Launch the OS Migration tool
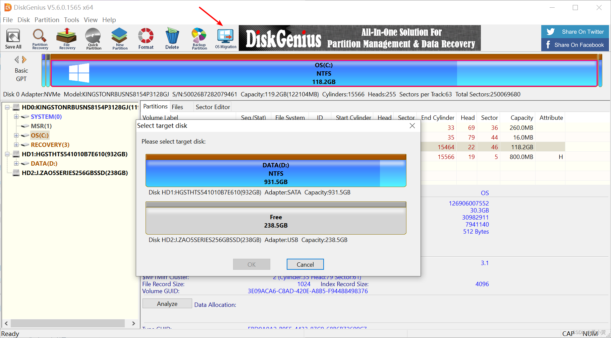The width and height of the screenshot is (611, 338). click(x=226, y=39)
